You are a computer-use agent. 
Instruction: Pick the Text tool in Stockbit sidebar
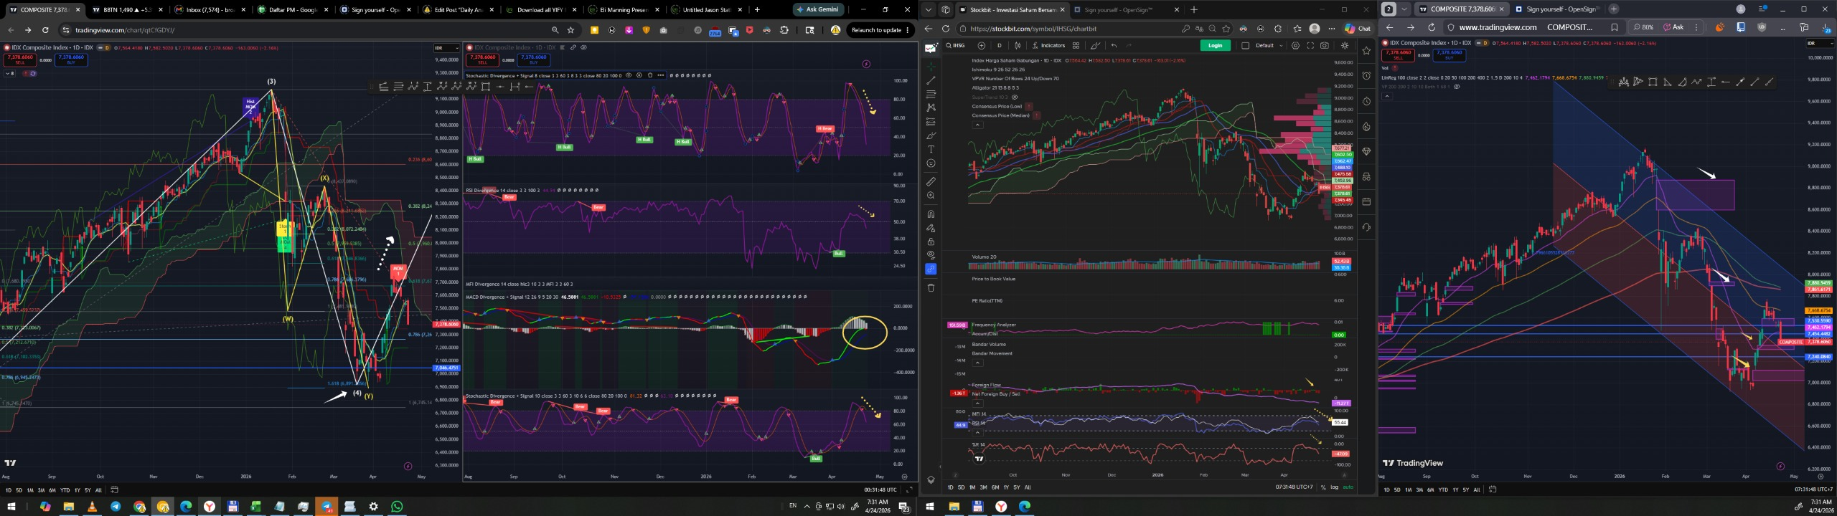[931, 150]
